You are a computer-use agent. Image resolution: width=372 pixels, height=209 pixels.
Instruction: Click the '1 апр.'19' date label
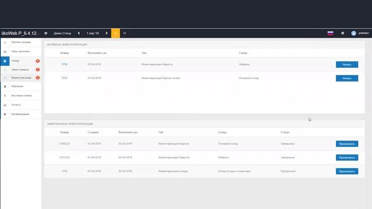coord(93,33)
